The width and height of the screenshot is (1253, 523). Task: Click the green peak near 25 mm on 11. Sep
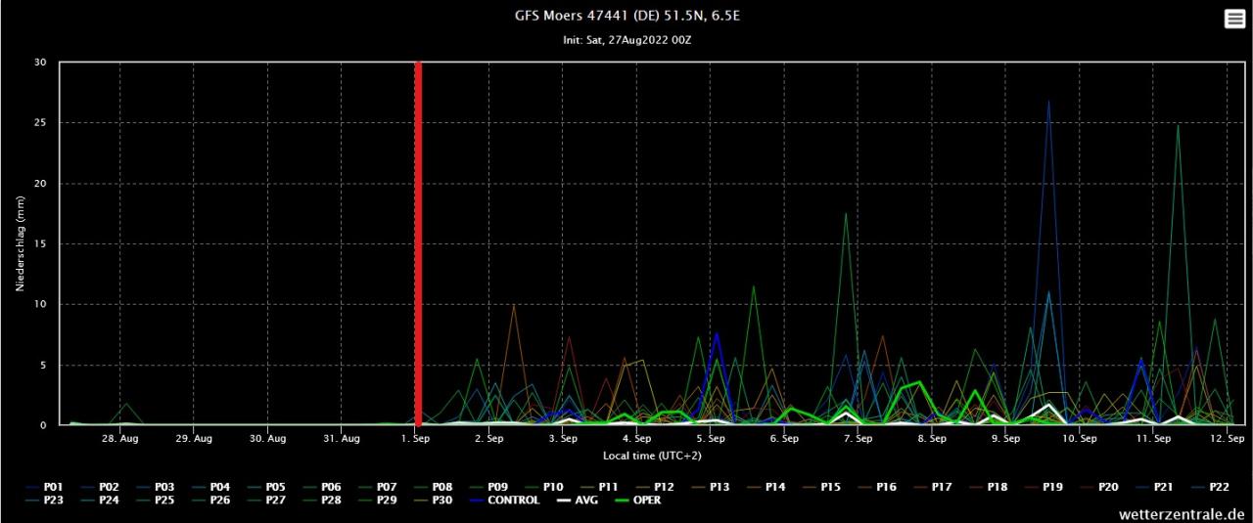1178,126
